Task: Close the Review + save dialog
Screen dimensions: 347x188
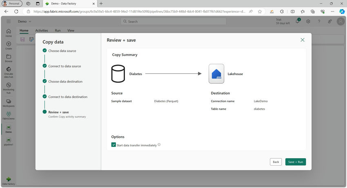Action: coord(303,40)
